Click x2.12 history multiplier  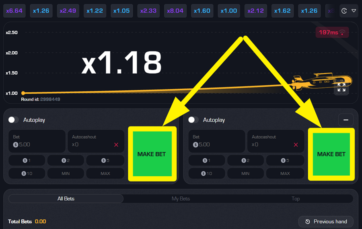pyautogui.click(x=255, y=11)
